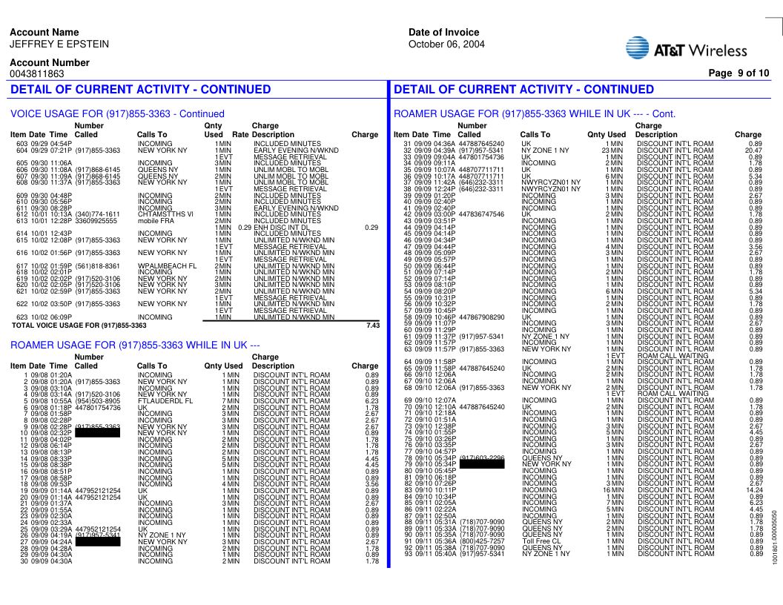Click the 0.29 ENH DISC INT'L charge

click(x=371, y=228)
